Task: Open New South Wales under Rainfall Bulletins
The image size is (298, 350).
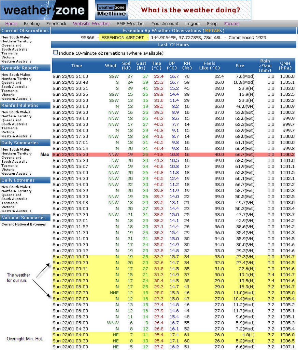Action: (16, 112)
